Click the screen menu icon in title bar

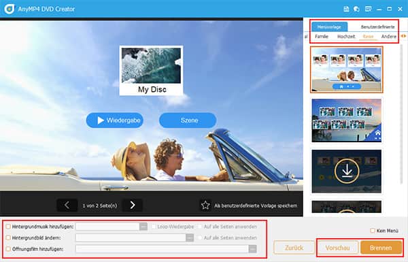click(x=368, y=9)
